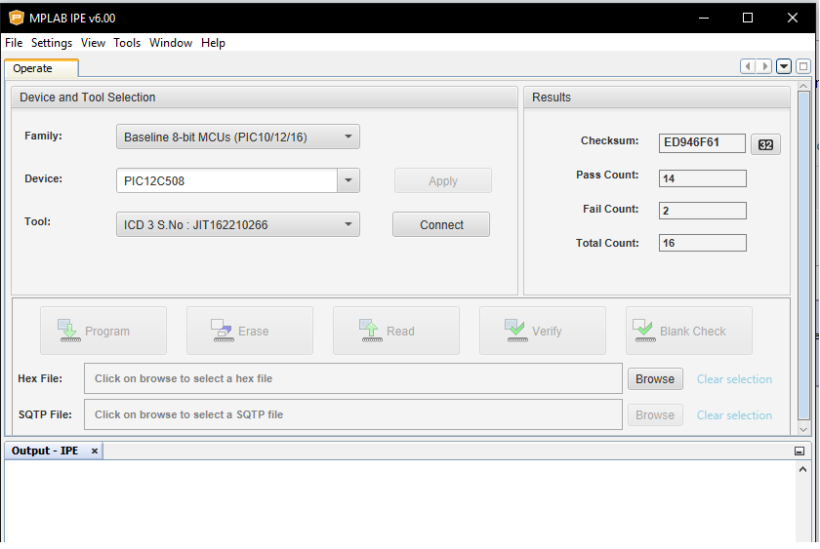This screenshot has width=820, height=549.
Task: Click the Output panel scroll up arrow
Action: coord(802,469)
